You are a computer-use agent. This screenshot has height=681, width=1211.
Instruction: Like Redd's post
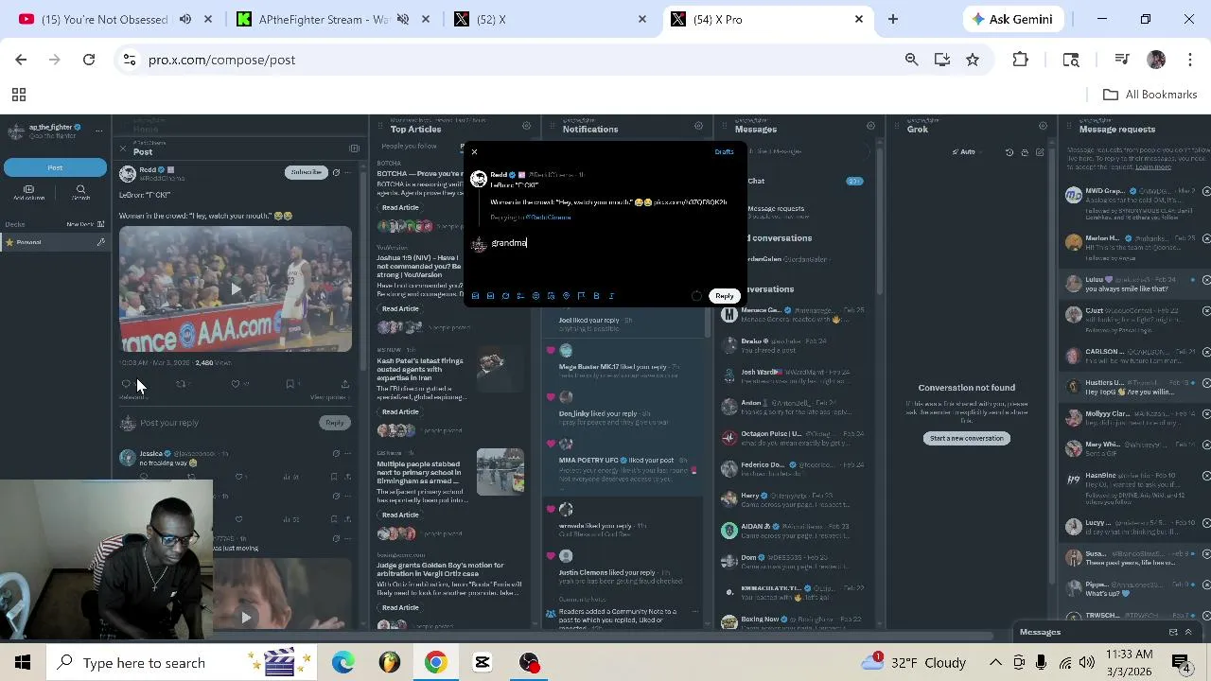[236, 384]
